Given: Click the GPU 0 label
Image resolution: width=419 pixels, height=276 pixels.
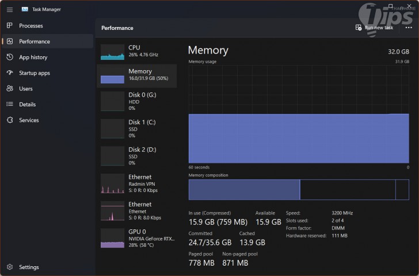Looking at the screenshot, I should pos(137,231).
